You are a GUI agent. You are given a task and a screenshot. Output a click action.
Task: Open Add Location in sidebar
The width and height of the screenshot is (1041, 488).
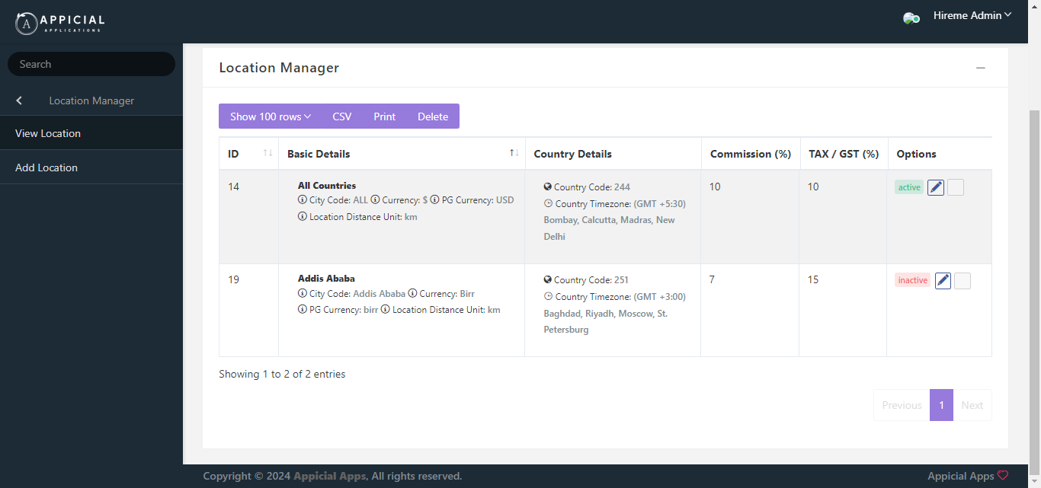(46, 167)
